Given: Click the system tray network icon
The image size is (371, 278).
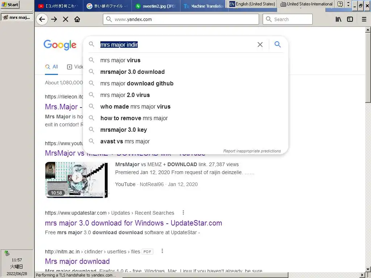Looking at the screenshot, I should 7,253.
